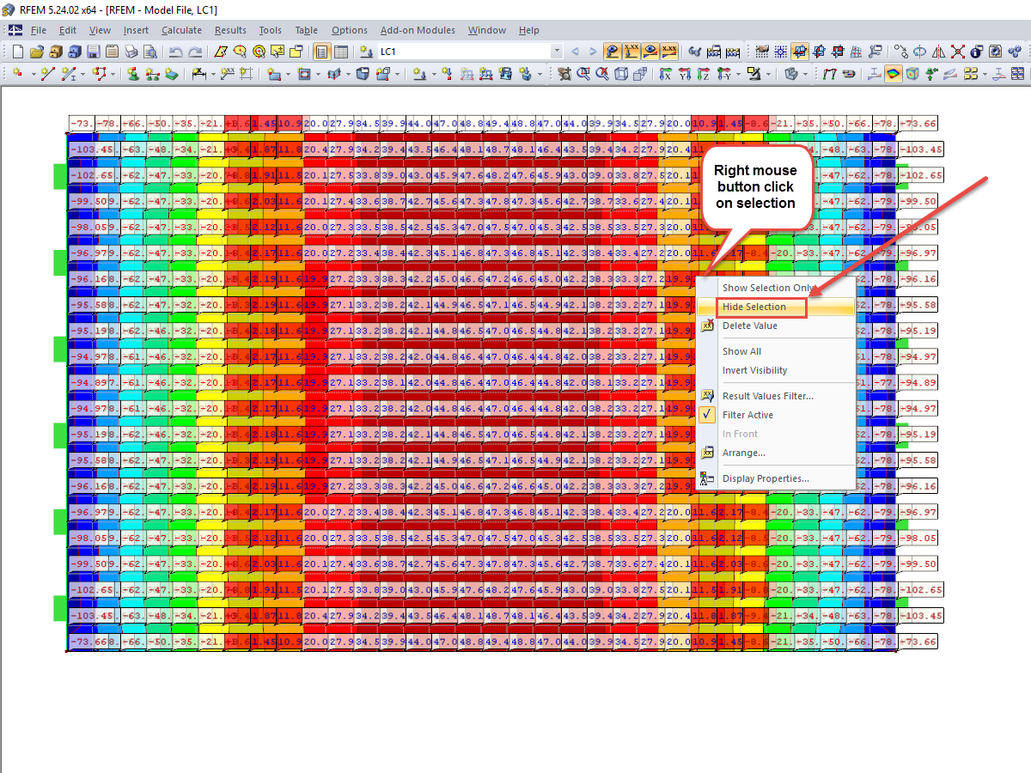Expand the -Y view direction dropdown arrow
Screen dimensions: 1031x773
coord(738,74)
